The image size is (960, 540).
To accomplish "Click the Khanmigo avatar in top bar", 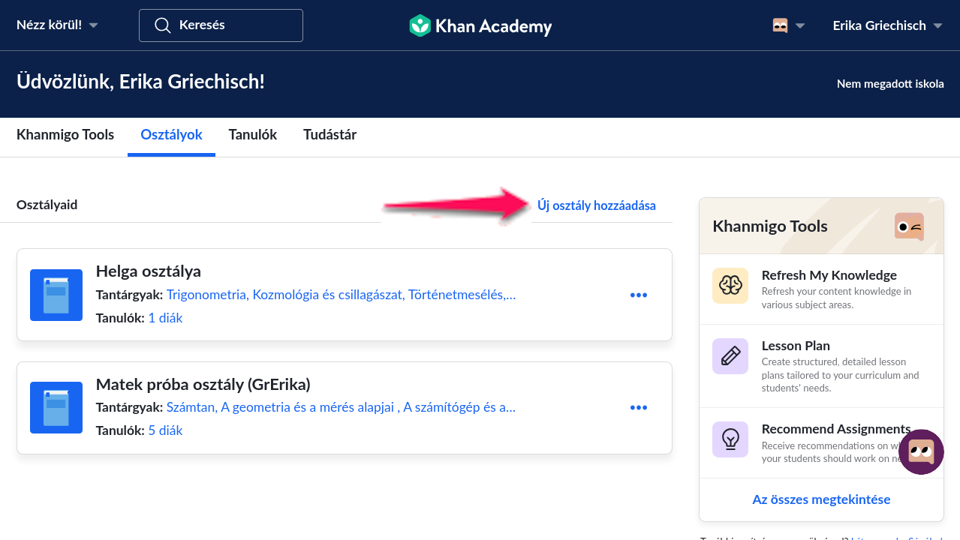I will [780, 25].
